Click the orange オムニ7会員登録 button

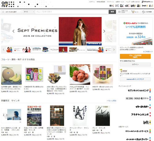pyautogui.click(x=135, y=56)
